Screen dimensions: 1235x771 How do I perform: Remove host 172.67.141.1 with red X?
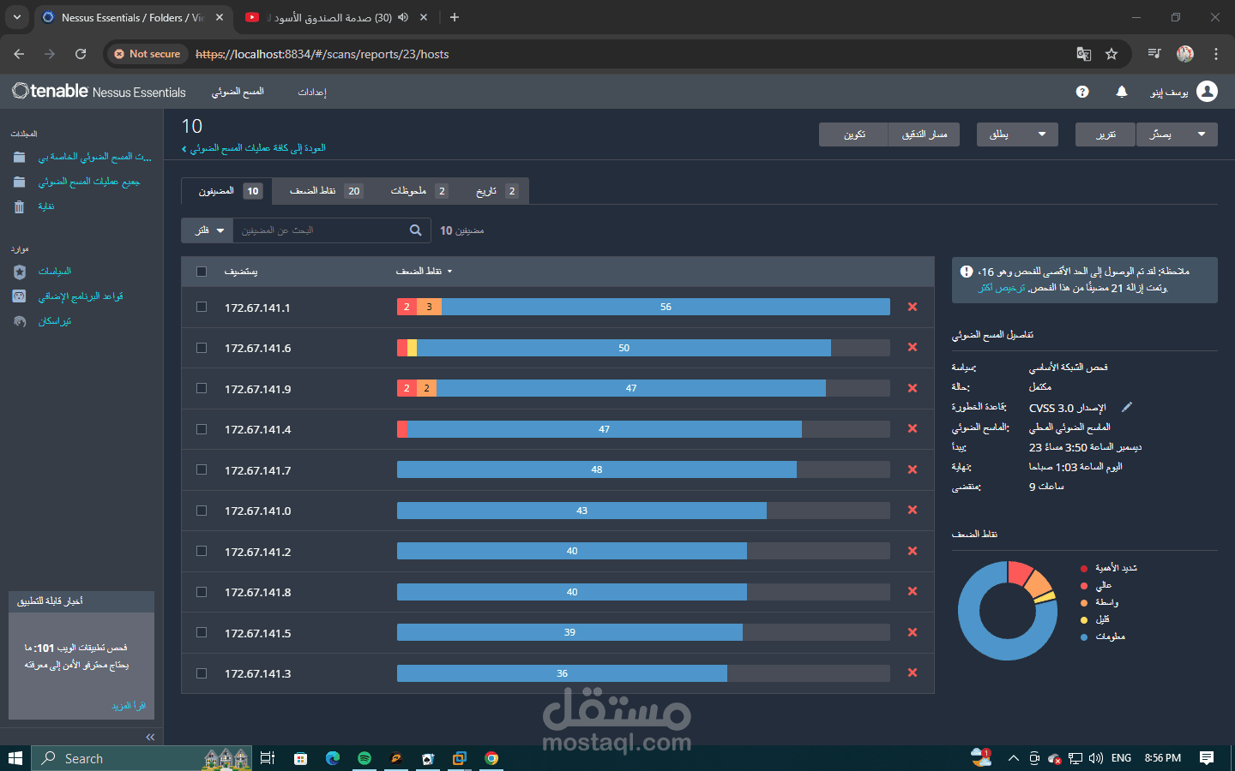coord(913,307)
